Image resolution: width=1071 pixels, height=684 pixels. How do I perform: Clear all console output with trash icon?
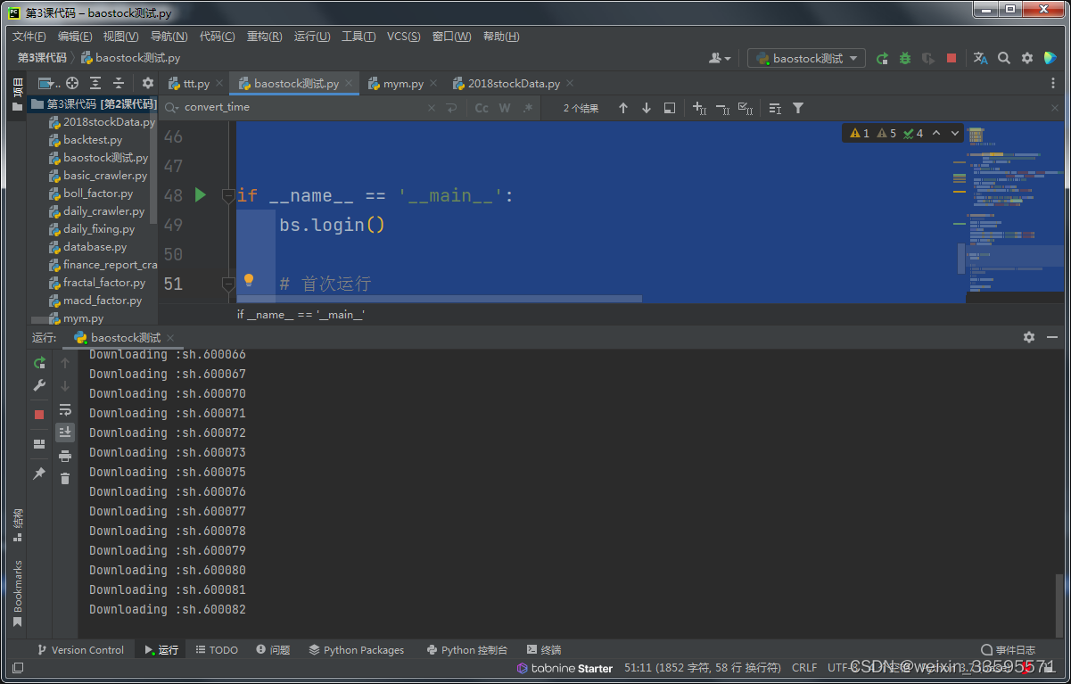[x=65, y=479]
